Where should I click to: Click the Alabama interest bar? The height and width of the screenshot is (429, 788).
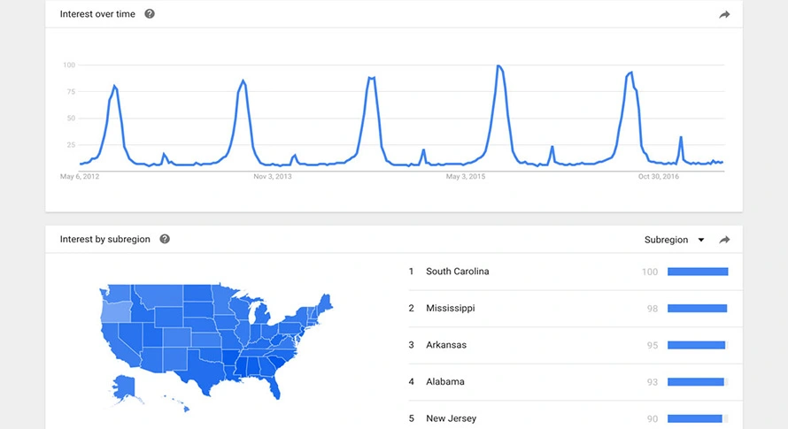pos(696,382)
